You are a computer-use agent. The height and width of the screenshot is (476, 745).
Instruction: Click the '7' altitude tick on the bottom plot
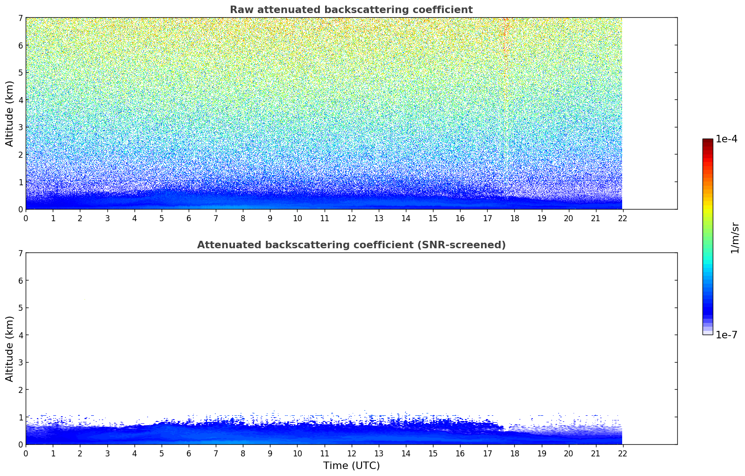[x=20, y=253]
